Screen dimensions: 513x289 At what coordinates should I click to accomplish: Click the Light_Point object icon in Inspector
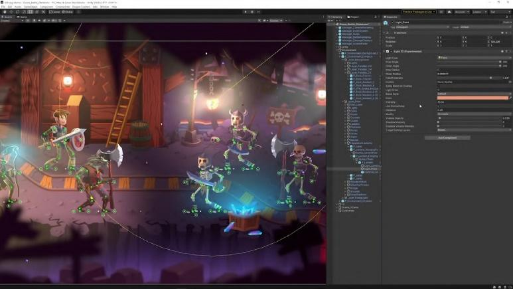click(386, 23)
